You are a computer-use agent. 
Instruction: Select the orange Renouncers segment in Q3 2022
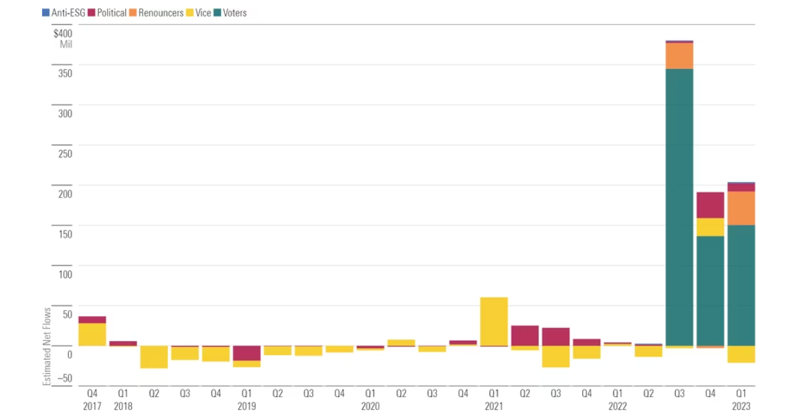679,56
